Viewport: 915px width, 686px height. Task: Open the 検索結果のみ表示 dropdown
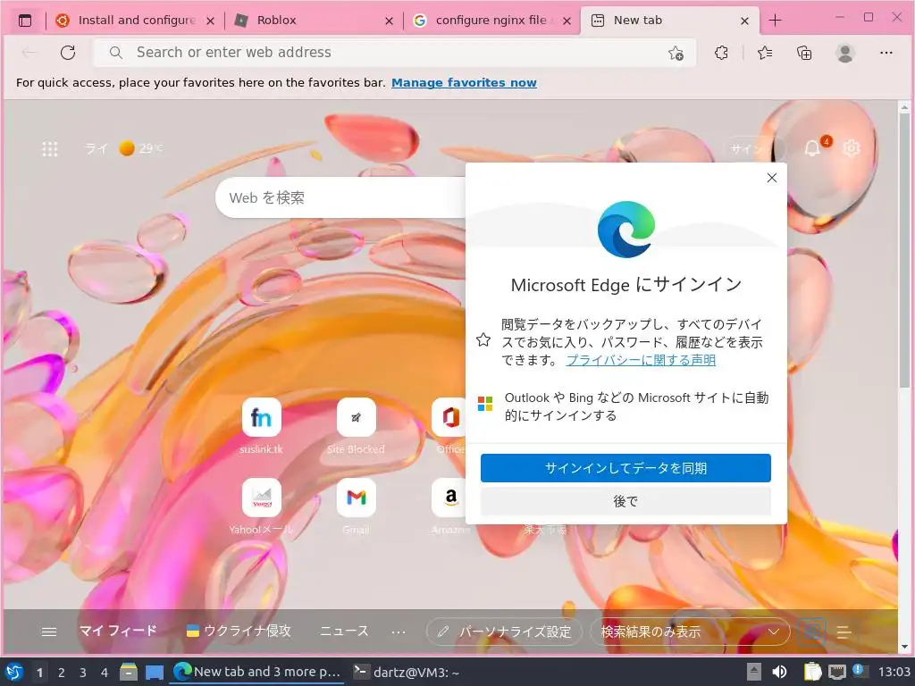(x=690, y=632)
